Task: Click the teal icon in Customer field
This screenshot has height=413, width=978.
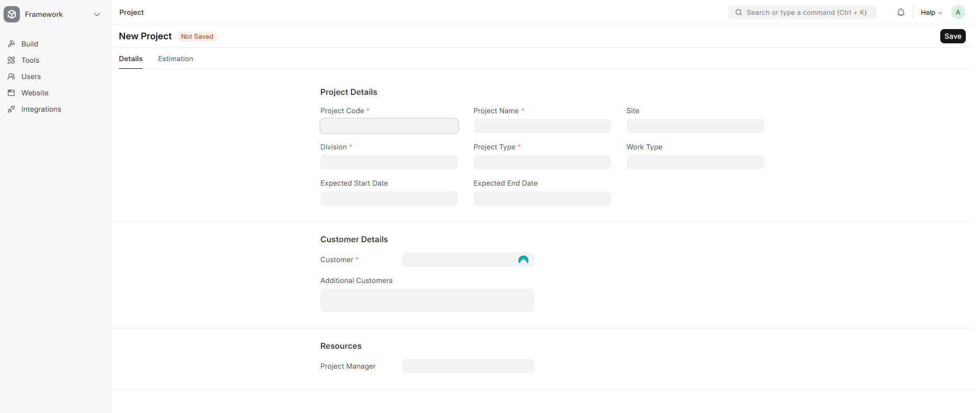Action: pyautogui.click(x=523, y=260)
